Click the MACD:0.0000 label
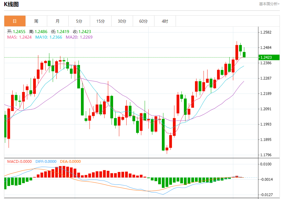The image size is (282, 199). pyautogui.click(x=19, y=162)
